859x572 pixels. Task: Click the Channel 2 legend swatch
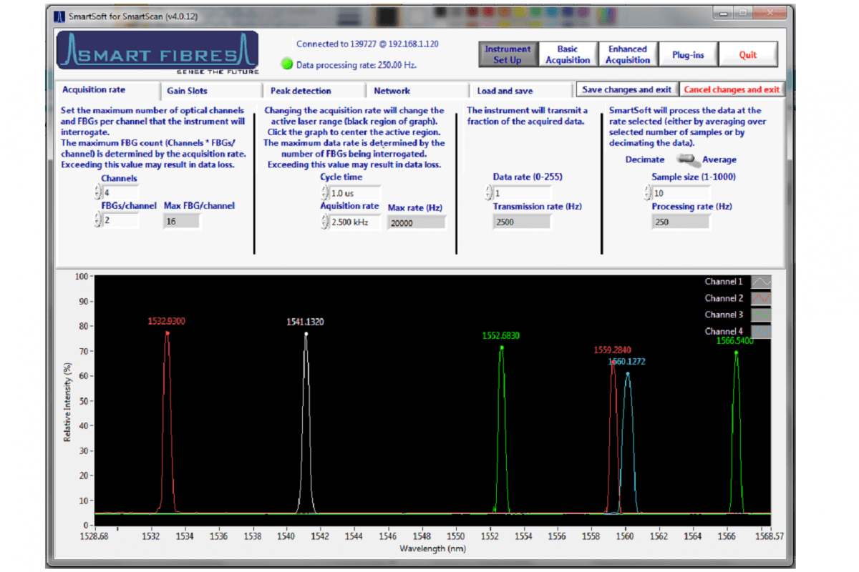759,299
